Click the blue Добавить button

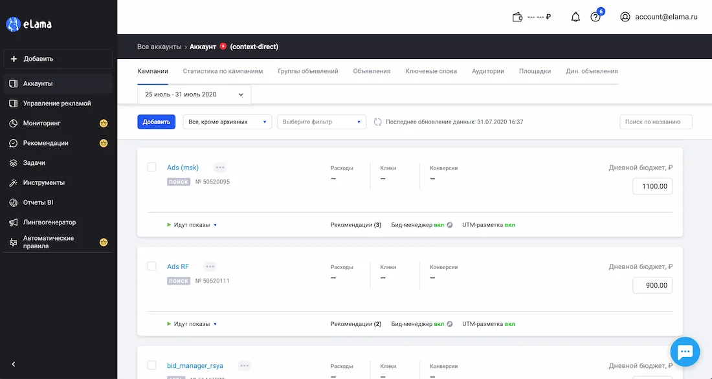[156, 122]
